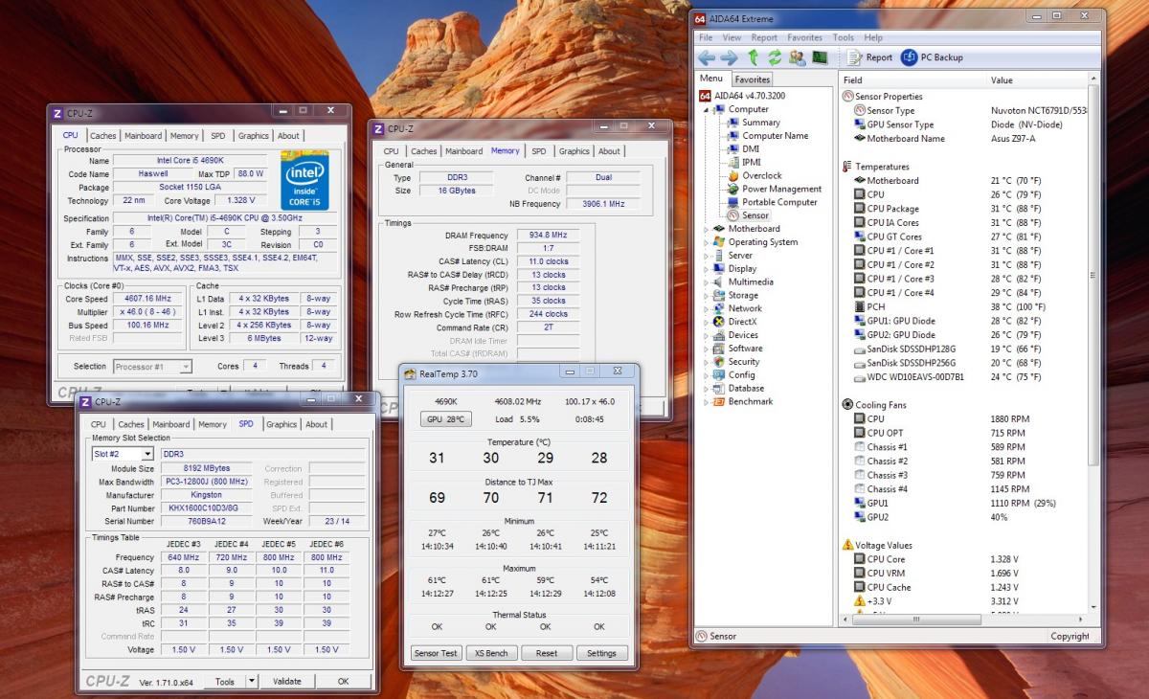Select Power Management in the AIDA64 tree
Screen dimensions: 1149x699
[x=774, y=190]
